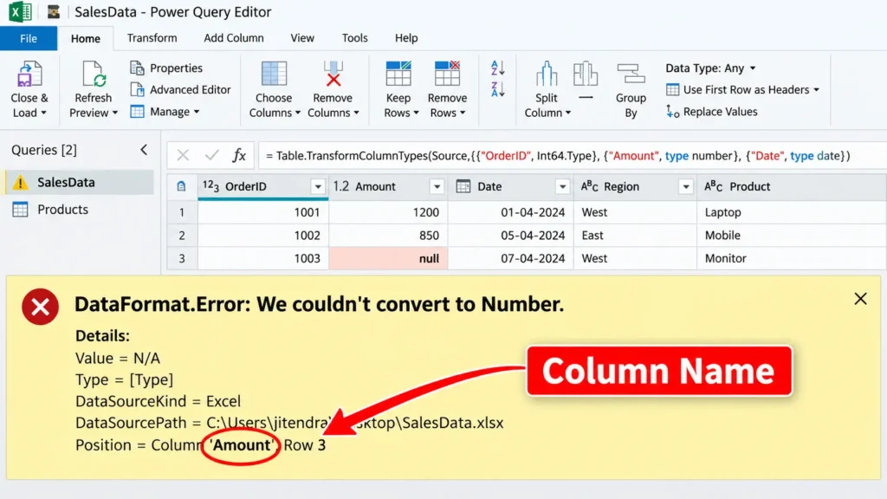This screenshot has height=499, width=887.
Task: Click the table corner icon beside OrderID
Action: (182, 186)
